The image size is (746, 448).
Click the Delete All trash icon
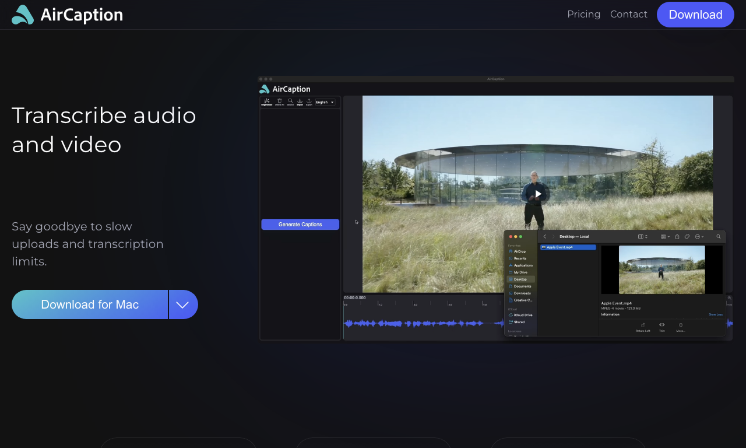pos(279,102)
